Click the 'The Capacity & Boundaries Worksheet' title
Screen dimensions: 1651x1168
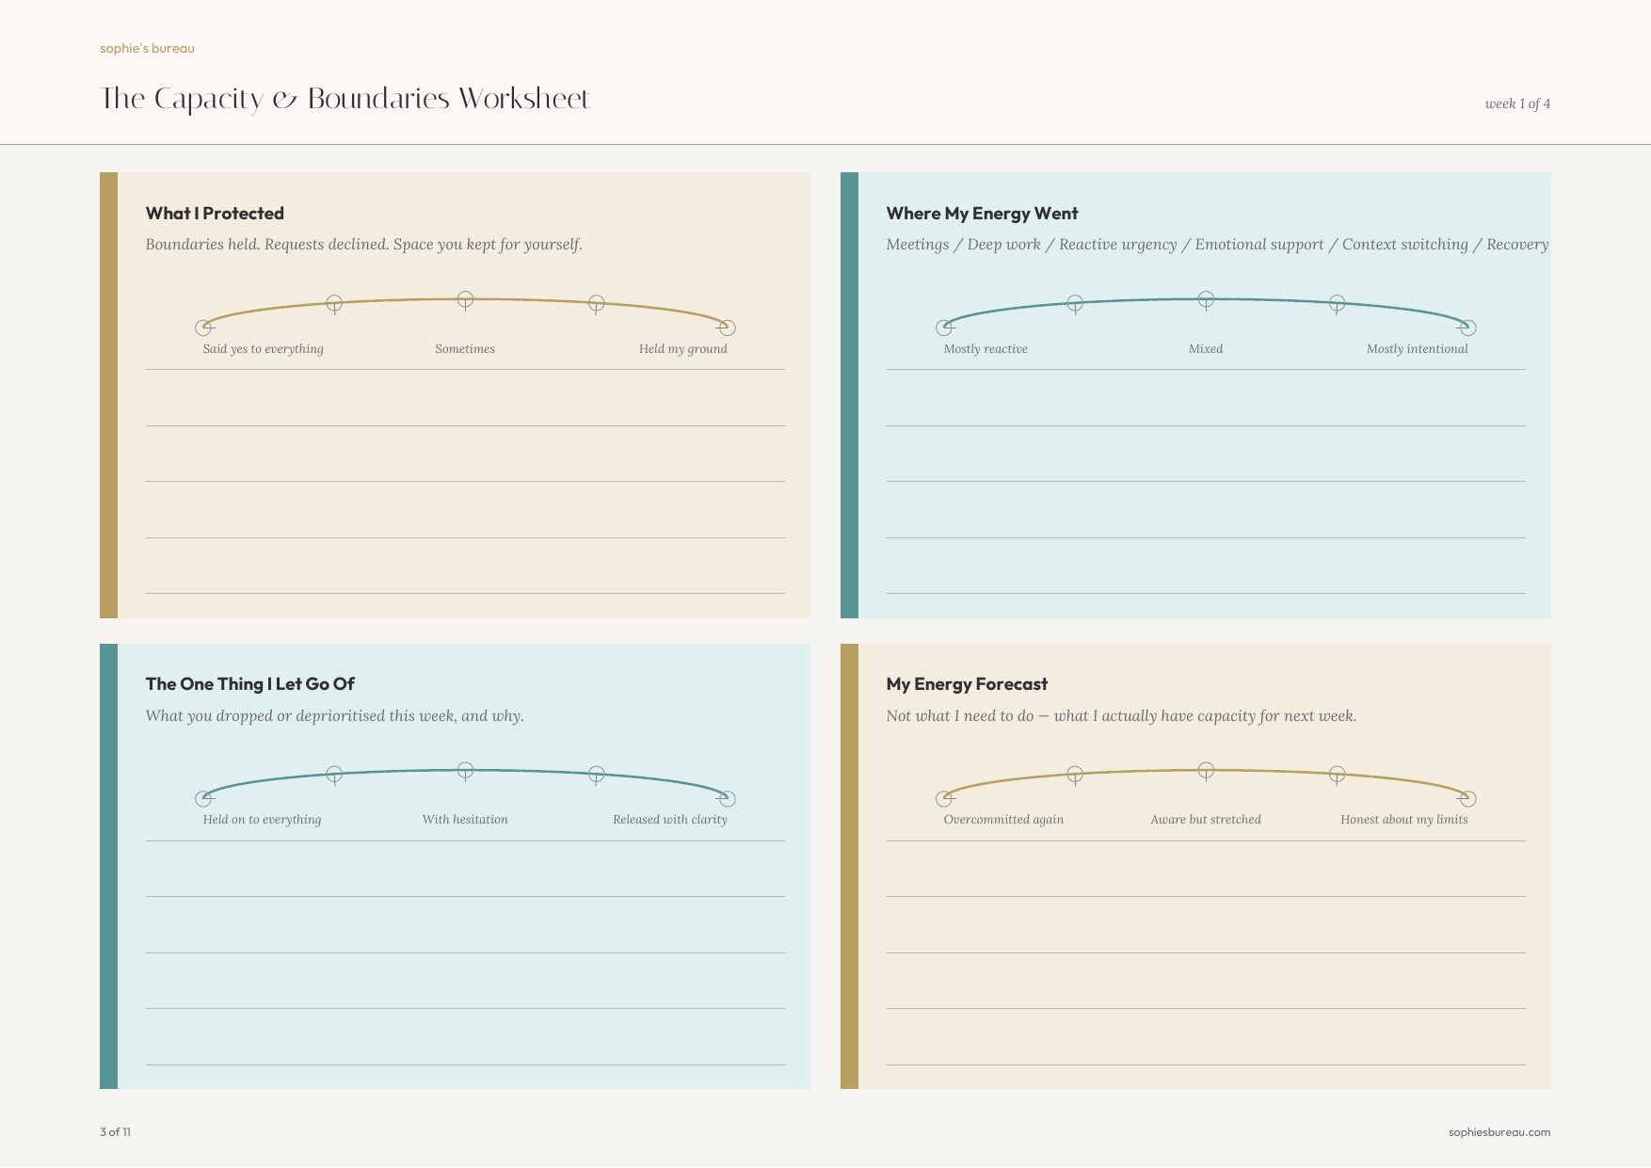(x=345, y=99)
